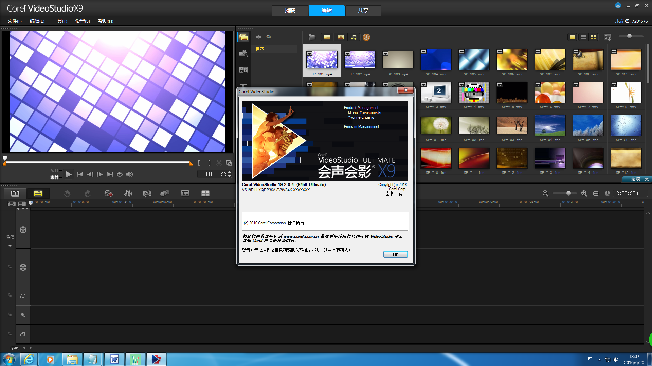Open the Settings menu
The height and width of the screenshot is (366, 652).
point(83,21)
